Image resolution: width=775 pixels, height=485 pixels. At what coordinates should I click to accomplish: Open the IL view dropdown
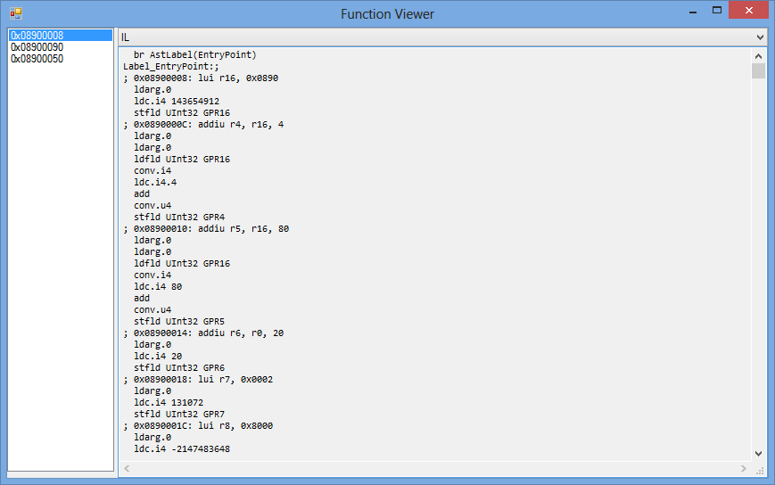click(760, 37)
